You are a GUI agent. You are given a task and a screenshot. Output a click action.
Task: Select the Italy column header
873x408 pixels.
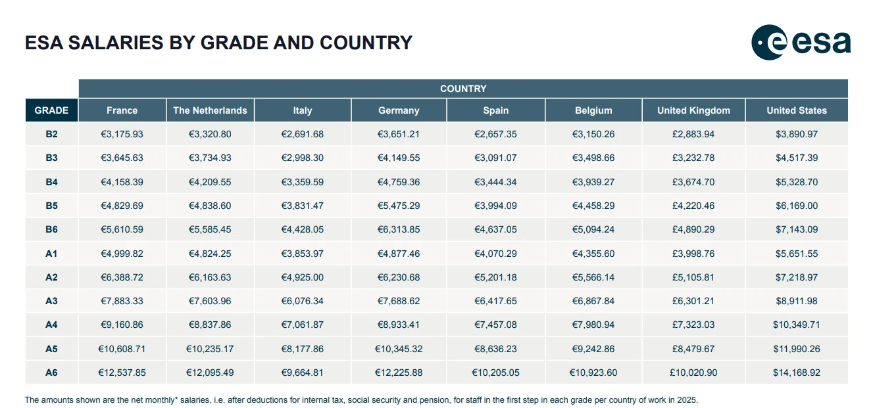tap(303, 110)
